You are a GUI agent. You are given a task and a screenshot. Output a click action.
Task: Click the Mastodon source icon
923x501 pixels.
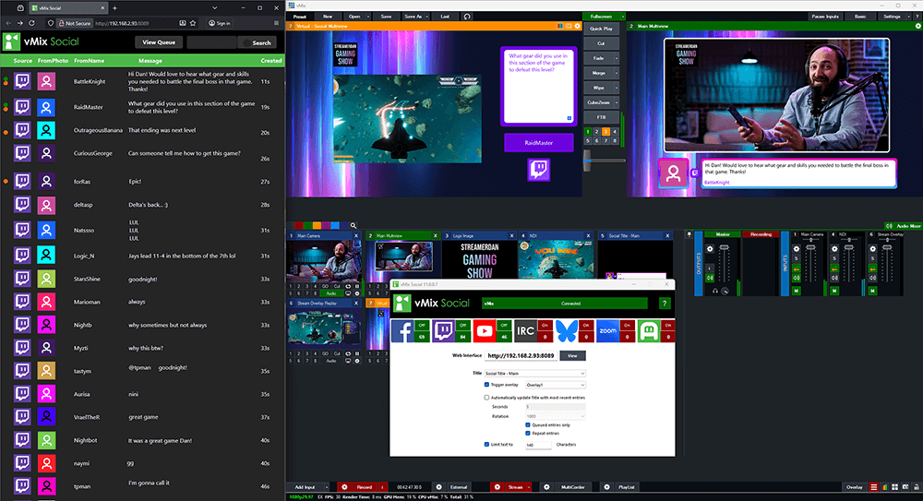coord(648,330)
